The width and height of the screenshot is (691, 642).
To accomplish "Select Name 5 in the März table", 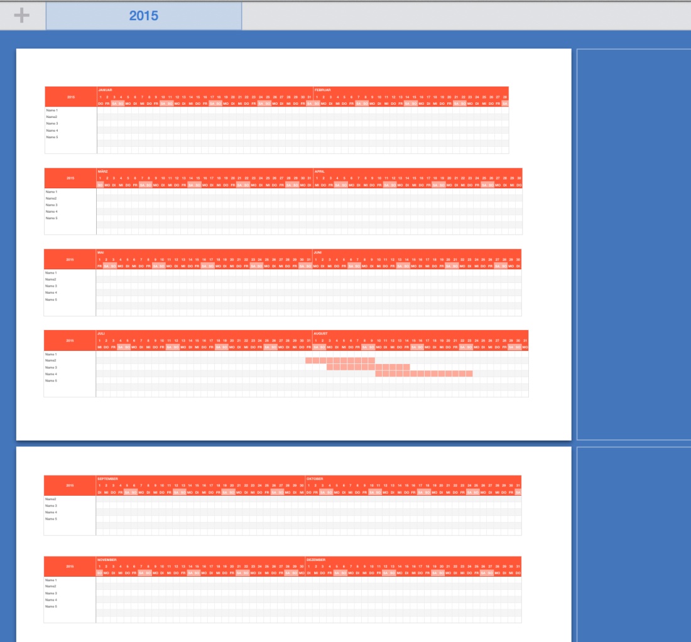I will [x=52, y=218].
